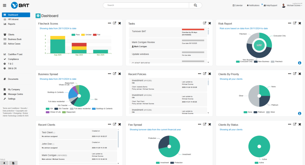Open the hamburger sidebar menu
Screen dimensions: 305x165
(4, 5)
